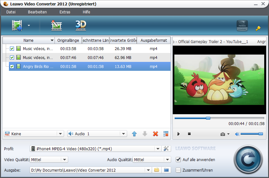The height and width of the screenshot is (178, 269).
Task: Take a snapshot with camera icon
Action: point(223,134)
